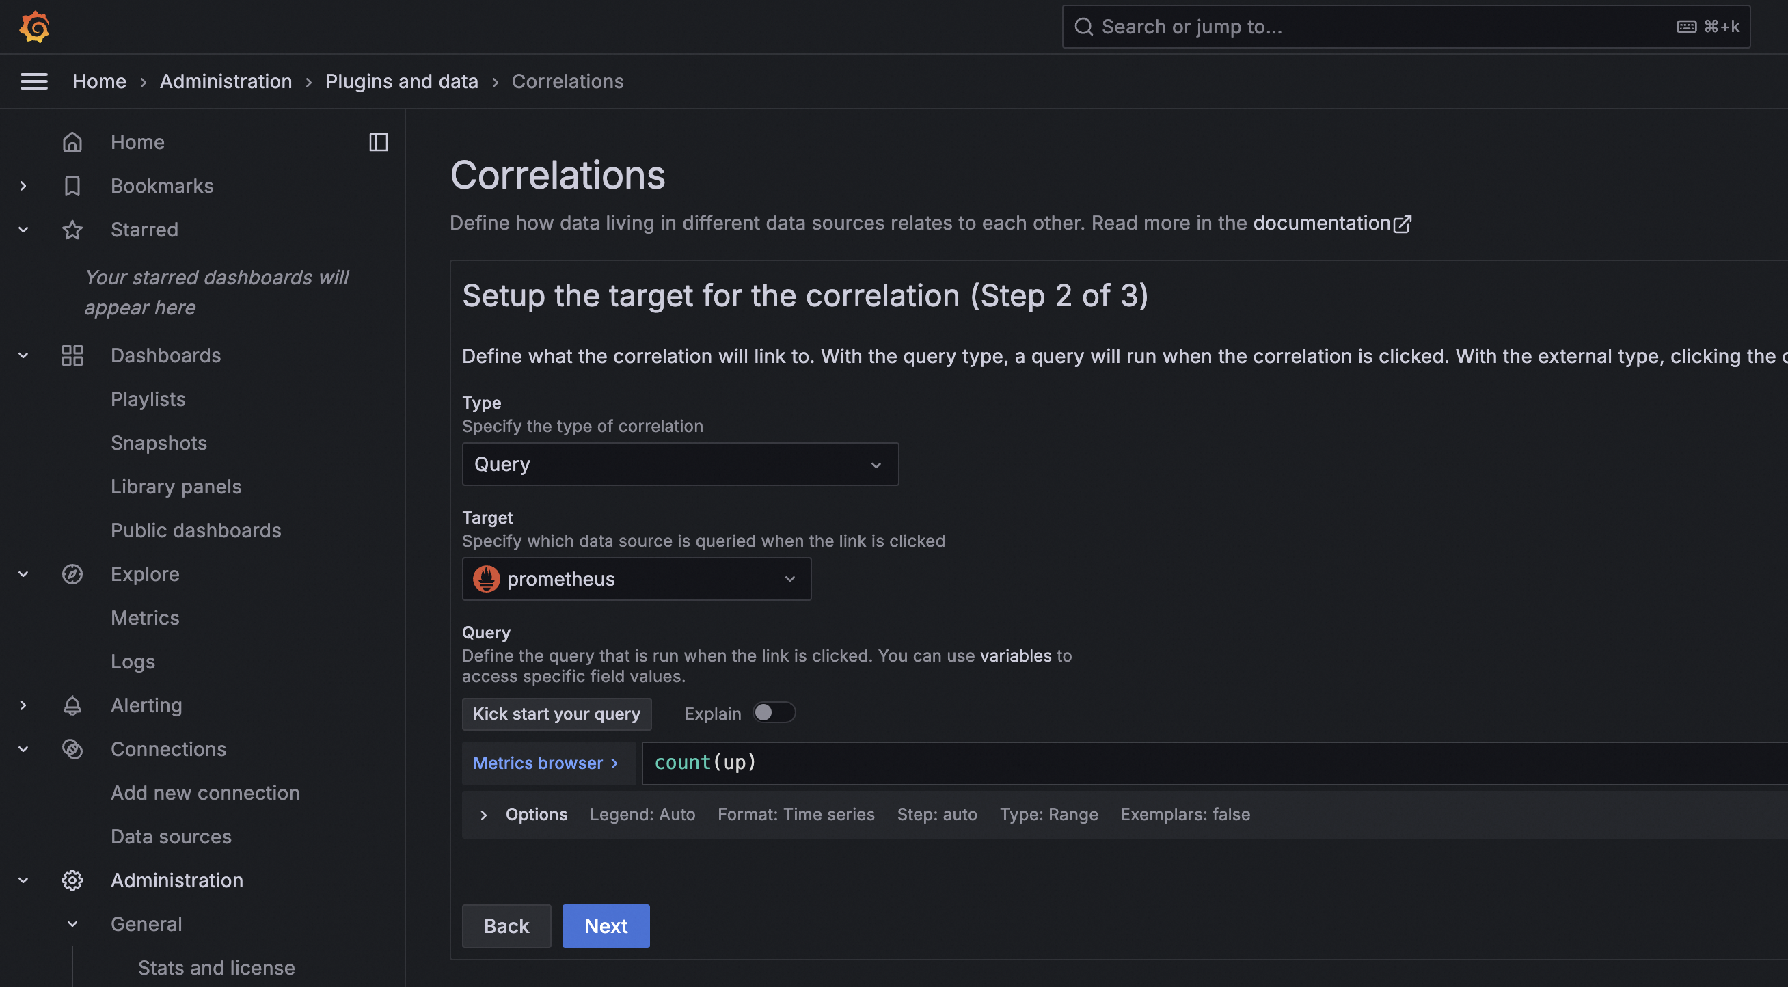Open Data sources in the sidebar
This screenshot has width=1788, height=987.
coord(171,837)
